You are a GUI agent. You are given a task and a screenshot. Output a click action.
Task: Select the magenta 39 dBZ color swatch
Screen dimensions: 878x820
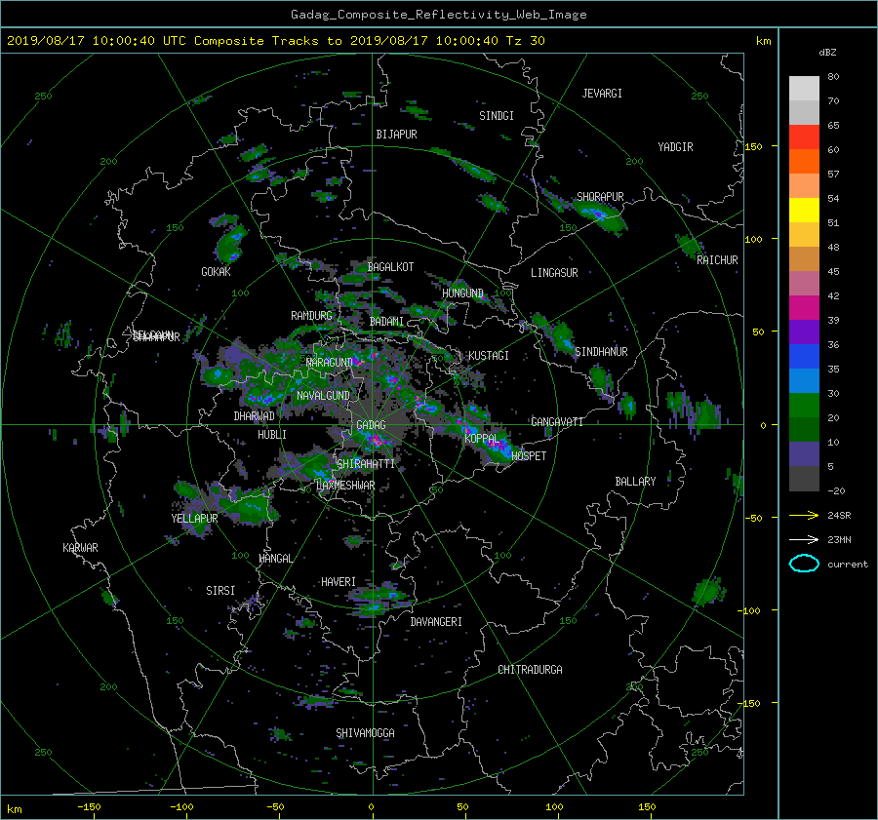pyautogui.click(x=804, y=308)
